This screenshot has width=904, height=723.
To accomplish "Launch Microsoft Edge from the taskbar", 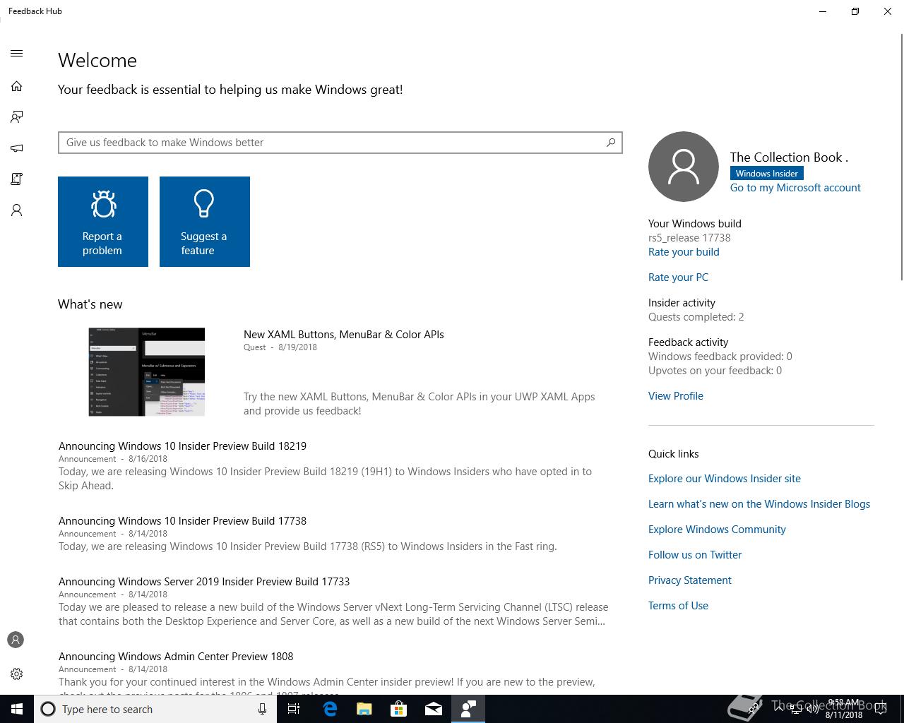I will (329, 709).
